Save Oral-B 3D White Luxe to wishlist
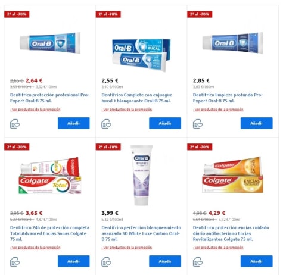Screen dimensions: 283x275 click(106, 262)
